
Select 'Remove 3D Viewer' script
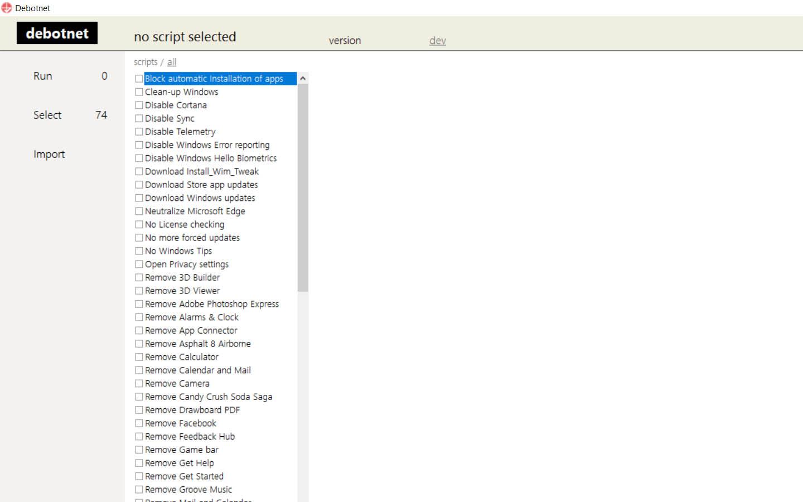182,291
